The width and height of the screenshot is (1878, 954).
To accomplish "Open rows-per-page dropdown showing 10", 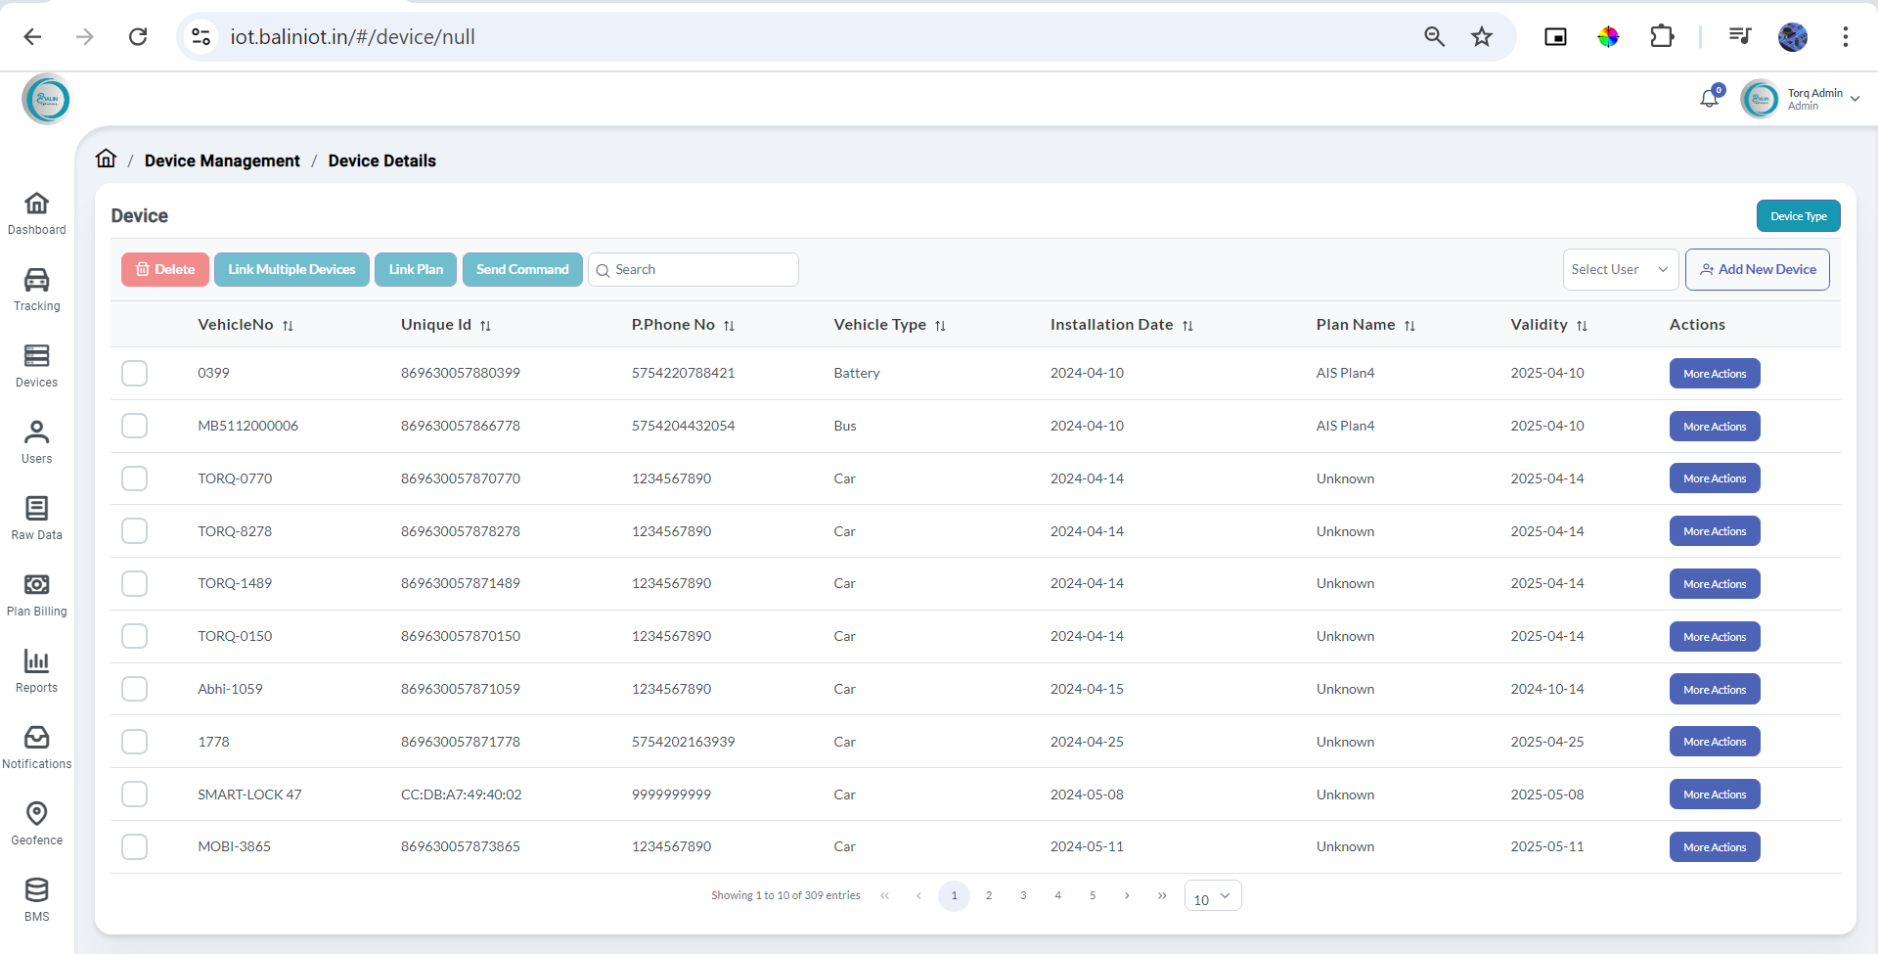I will pos(1213,896).
